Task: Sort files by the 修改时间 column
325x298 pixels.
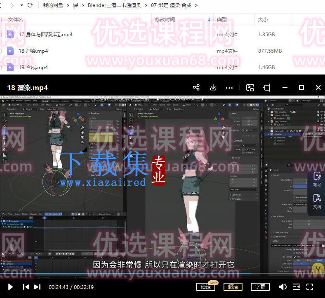Action: [x=165, y=20]
